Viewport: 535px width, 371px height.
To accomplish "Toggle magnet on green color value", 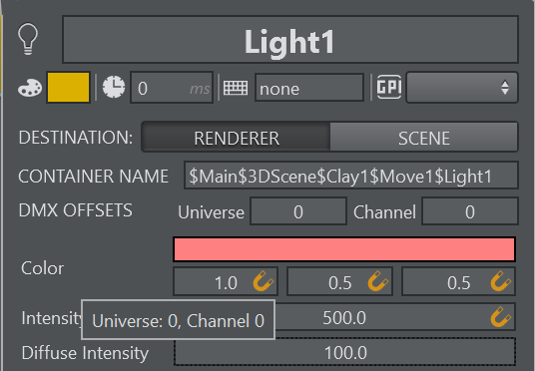I will (378, 281).
